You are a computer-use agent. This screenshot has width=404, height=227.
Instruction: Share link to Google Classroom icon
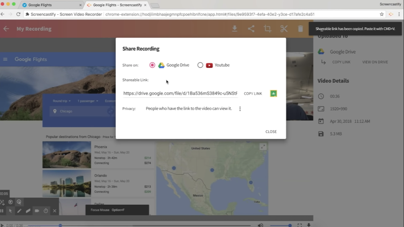(x=273, y=93)
